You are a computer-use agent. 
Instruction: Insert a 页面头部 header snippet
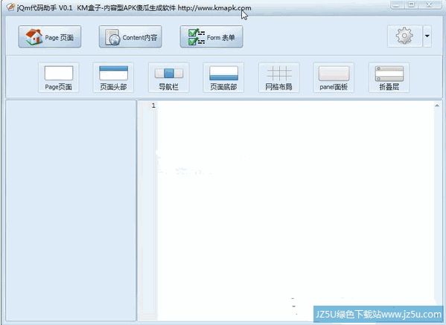113,77
